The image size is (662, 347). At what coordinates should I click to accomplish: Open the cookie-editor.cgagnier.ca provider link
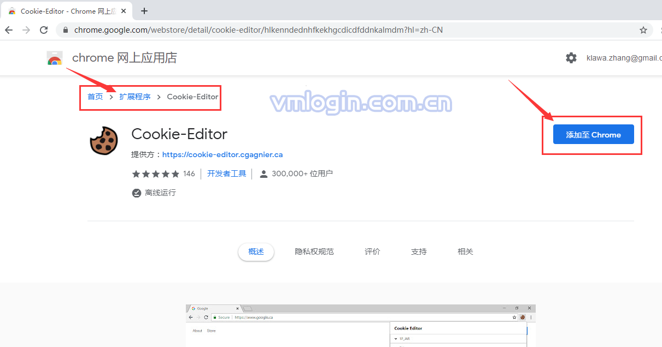222,154
